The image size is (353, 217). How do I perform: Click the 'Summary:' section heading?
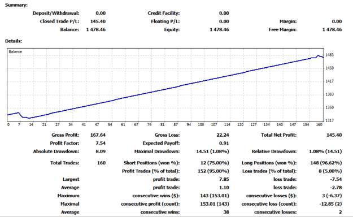click(16, 5)
